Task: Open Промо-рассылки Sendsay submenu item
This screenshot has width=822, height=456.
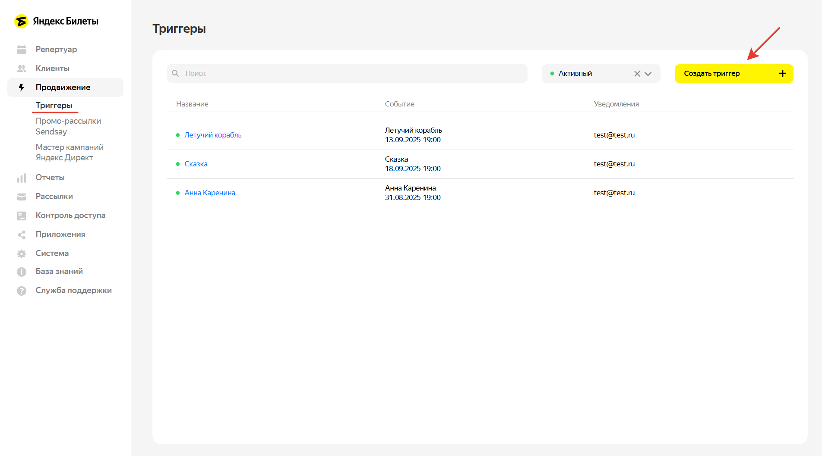Action: [68, 126]
